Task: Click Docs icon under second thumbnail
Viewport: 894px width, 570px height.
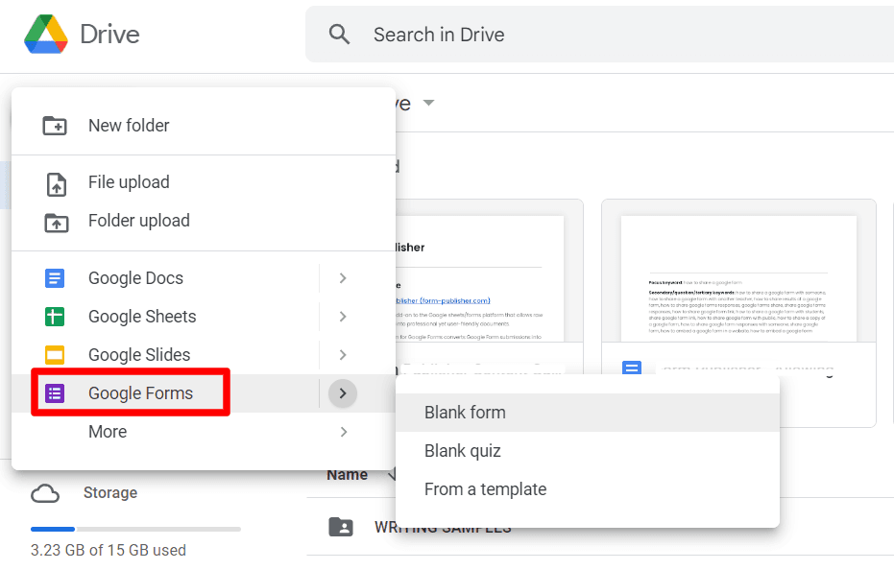Action: [632, 368]
